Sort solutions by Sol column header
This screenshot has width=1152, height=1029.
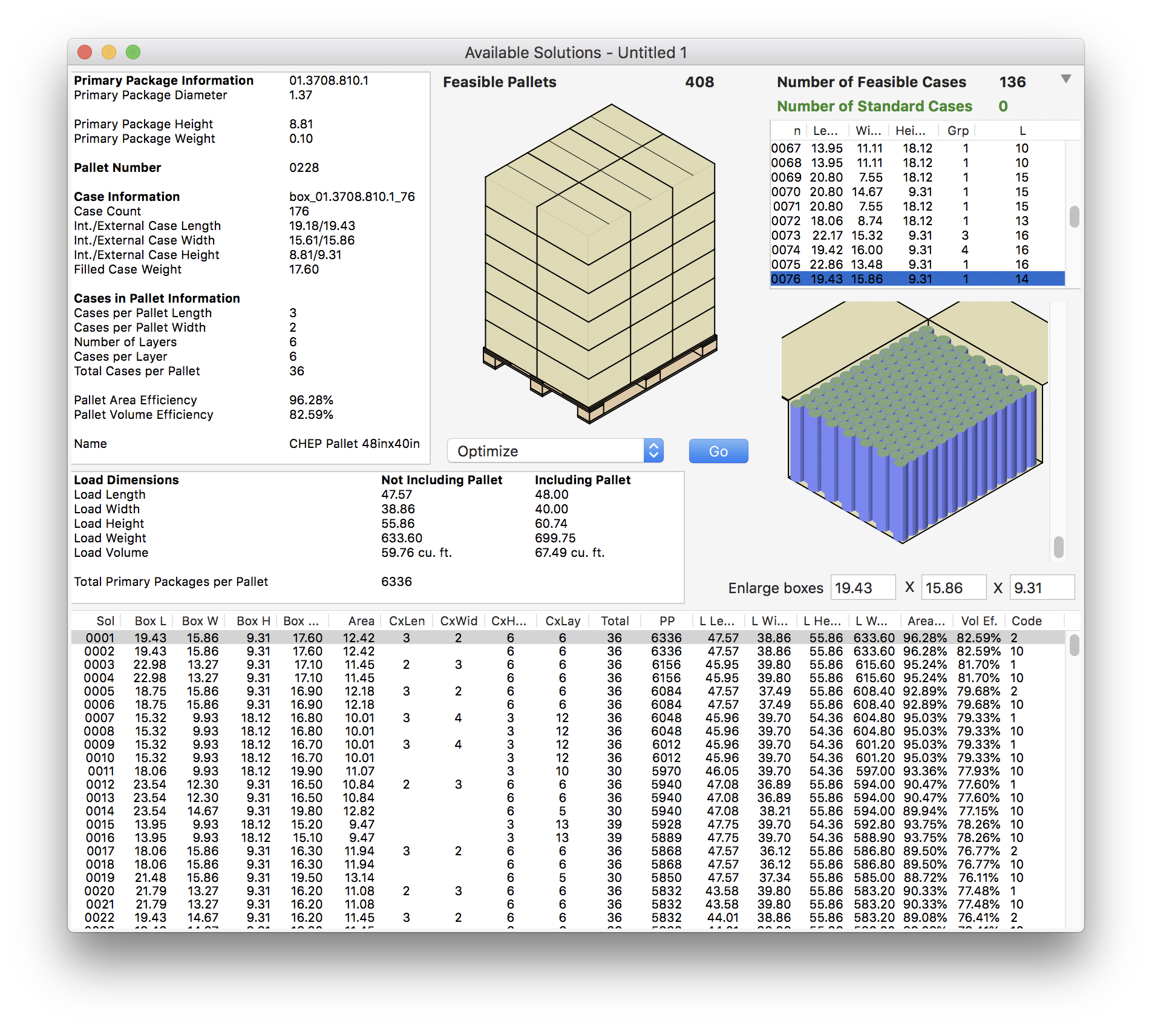[97, 620]
